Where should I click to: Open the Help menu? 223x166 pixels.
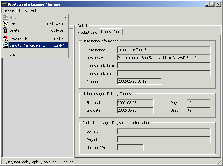point(34,11)
